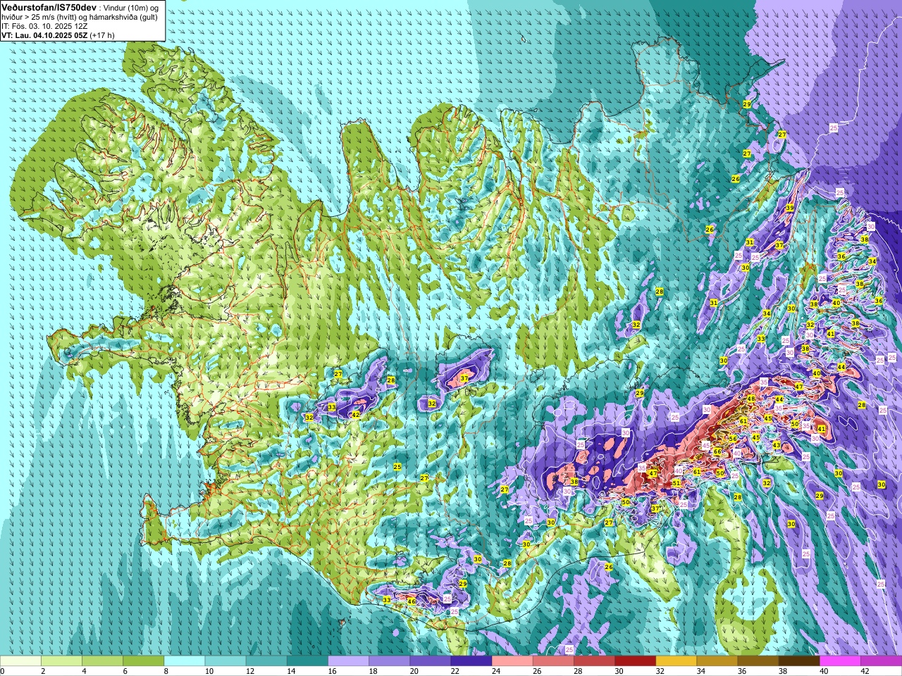The height and width of the screenshot is (676, 902).
Task: Click the yellow gust label 66
Action: [717, 451]
